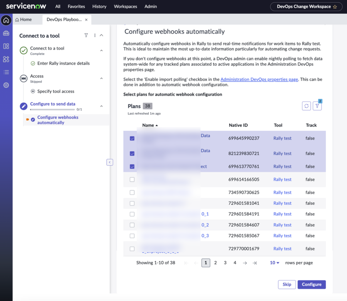Click the playbook filter funnel icon
The height and width of the screenshot is (301, 347).
tap(86, 35)
